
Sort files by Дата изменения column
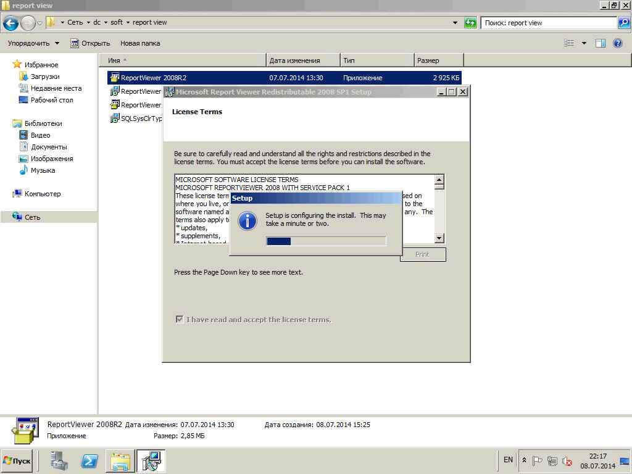tap(303, 60)
